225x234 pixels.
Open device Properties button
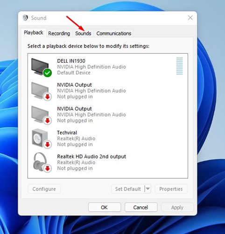point(171,189)
